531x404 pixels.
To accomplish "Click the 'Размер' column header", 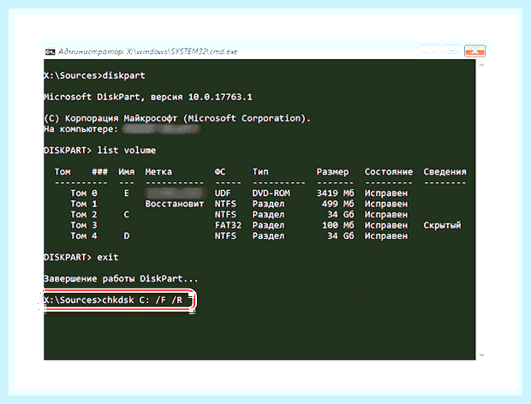I will click(x=332, y=172).
